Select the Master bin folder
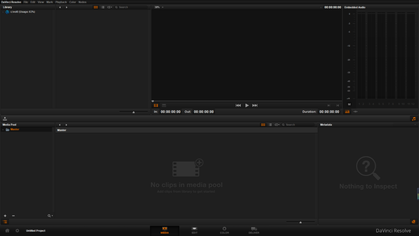The width and height of the screenshot is (419, 236). coord(15,129)
